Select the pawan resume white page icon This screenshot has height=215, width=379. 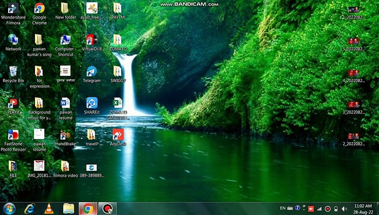click(39, 140)
